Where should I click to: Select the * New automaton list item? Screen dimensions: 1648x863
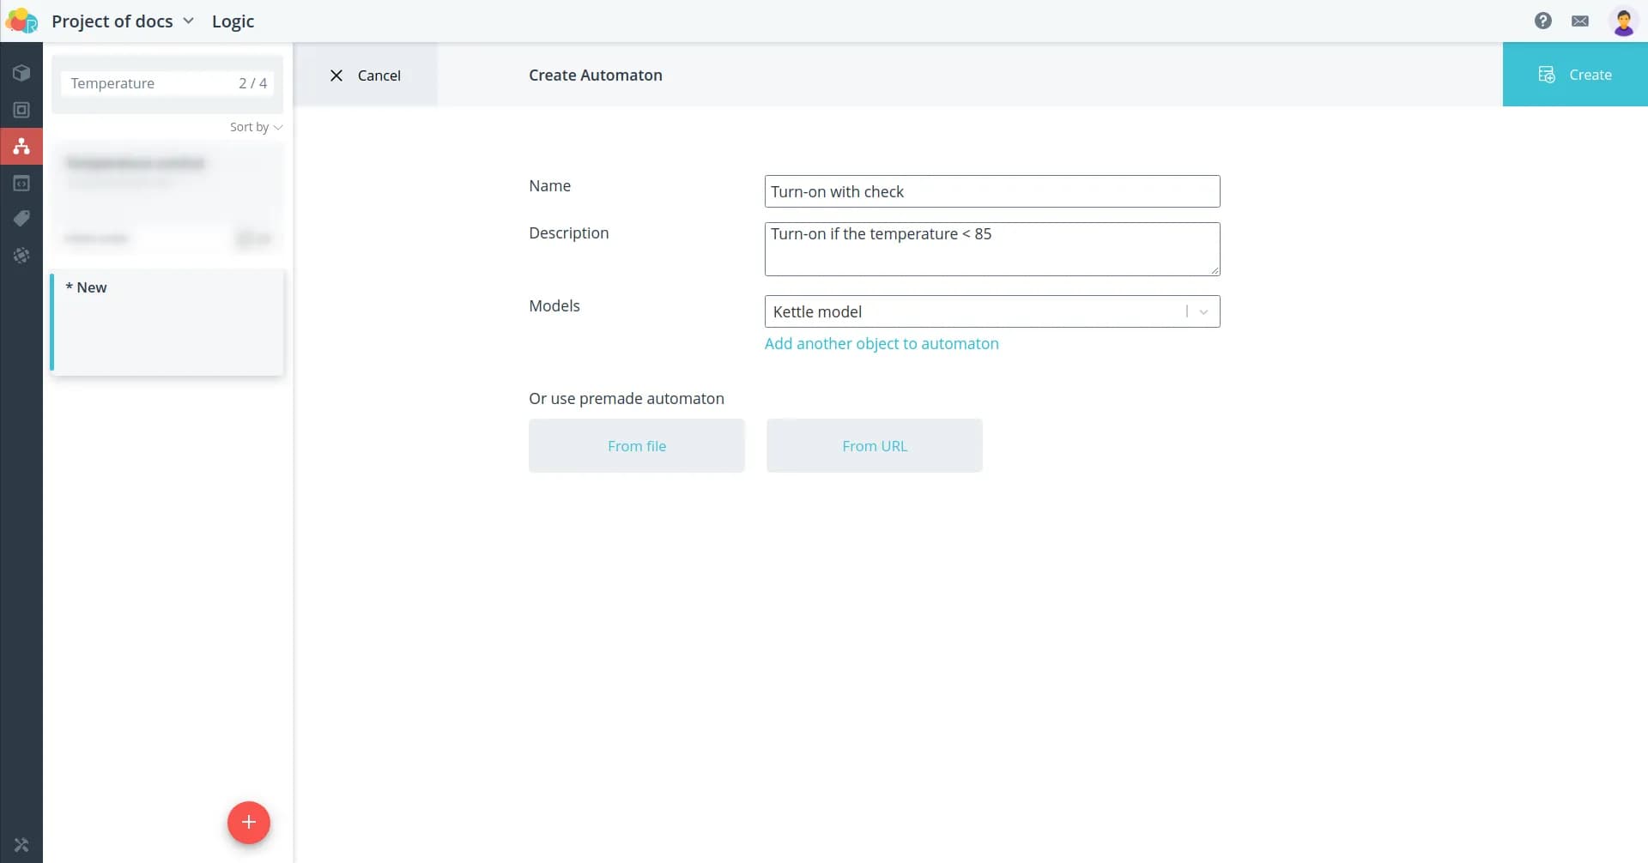click(x=167, y=322)
